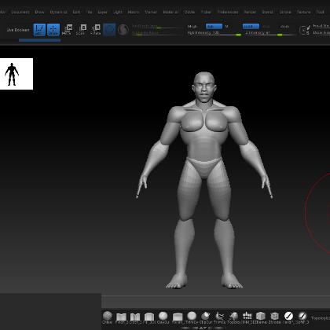The image size is (330, 330).
Task: Select the Topology brush icon
Action: 233,317
